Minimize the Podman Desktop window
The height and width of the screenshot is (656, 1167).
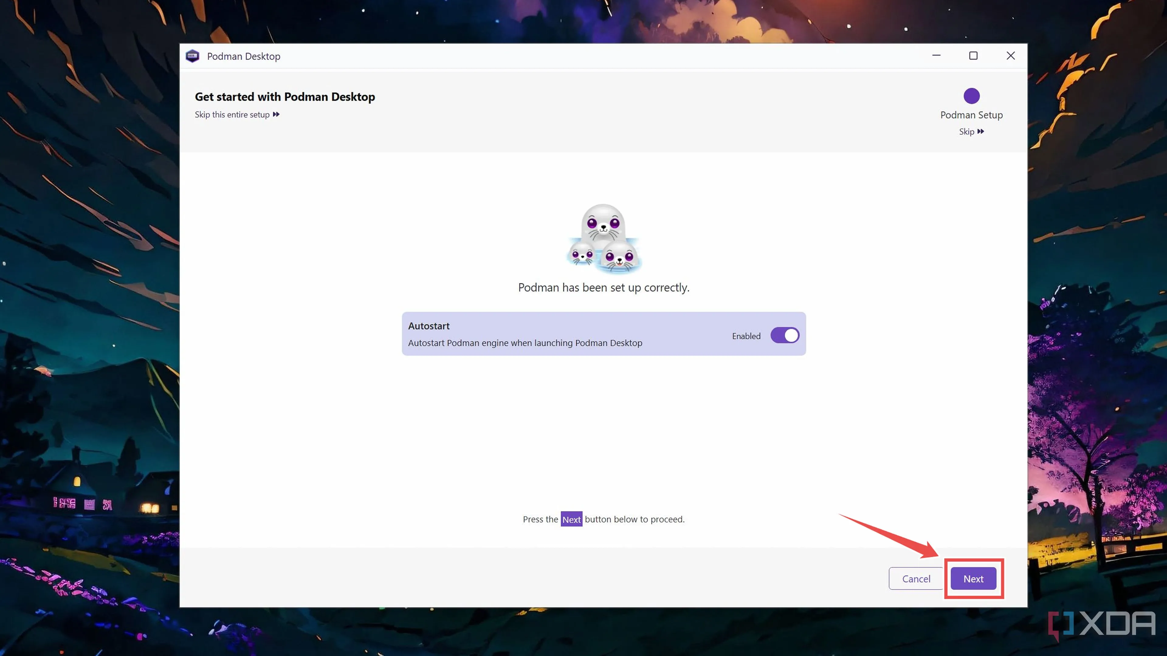pos(936,56)
